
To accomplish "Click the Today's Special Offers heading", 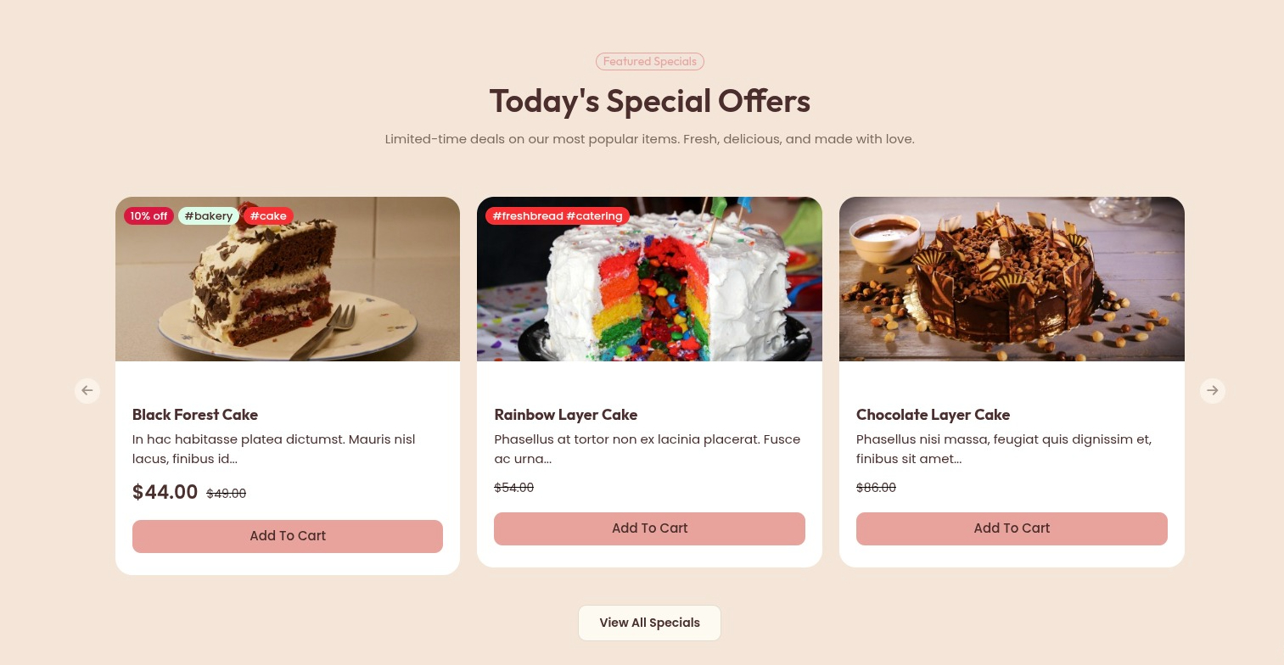I will point(650,101).
